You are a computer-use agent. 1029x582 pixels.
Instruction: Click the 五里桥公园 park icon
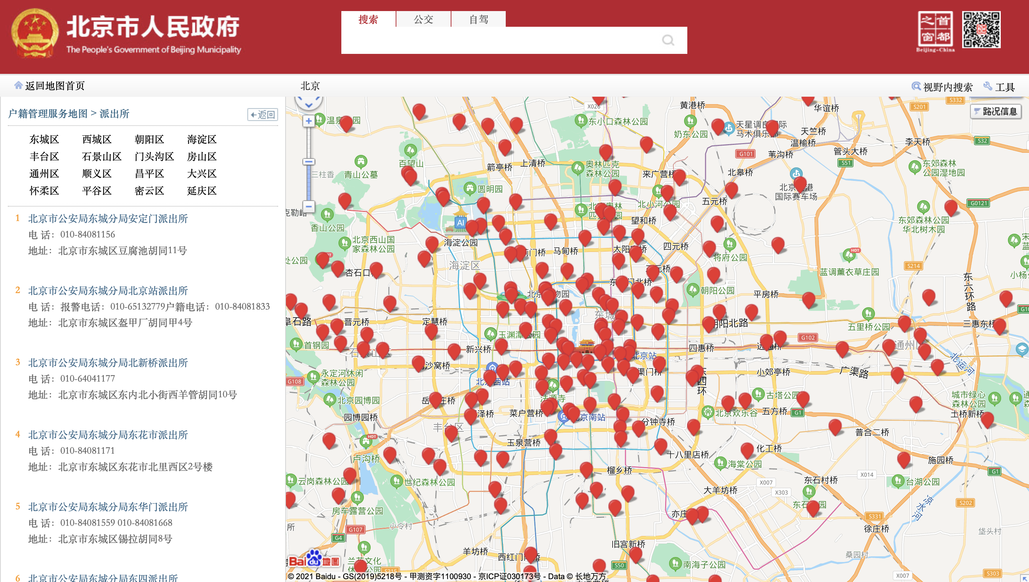tap(868, 314)
